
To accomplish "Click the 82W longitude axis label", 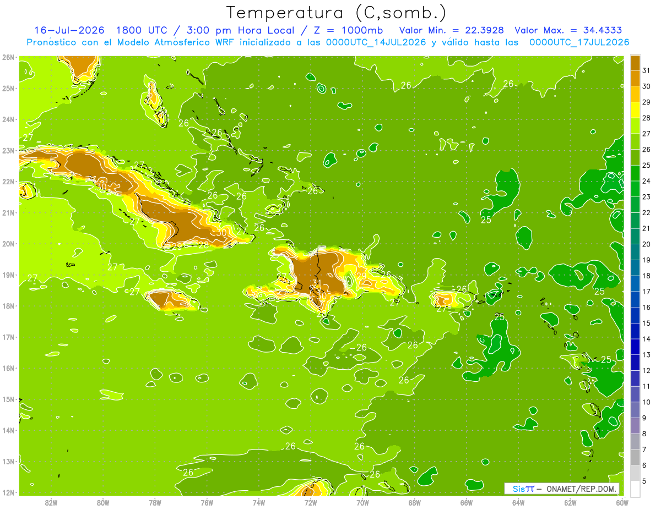I will [51, 502].
